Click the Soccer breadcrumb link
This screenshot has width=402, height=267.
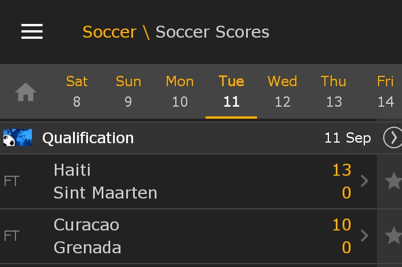pyautogui.click(x=110, y=32)
